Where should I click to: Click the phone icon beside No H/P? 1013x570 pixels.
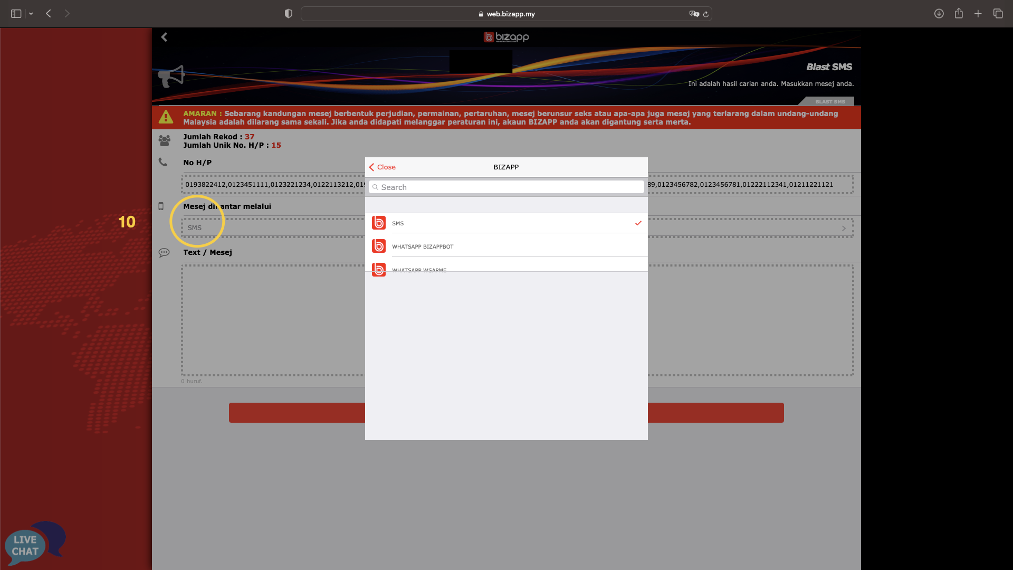coord(163,162)
